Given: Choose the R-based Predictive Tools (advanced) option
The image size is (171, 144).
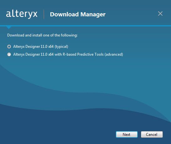Looking at the screenshot, I should (9, 54).
